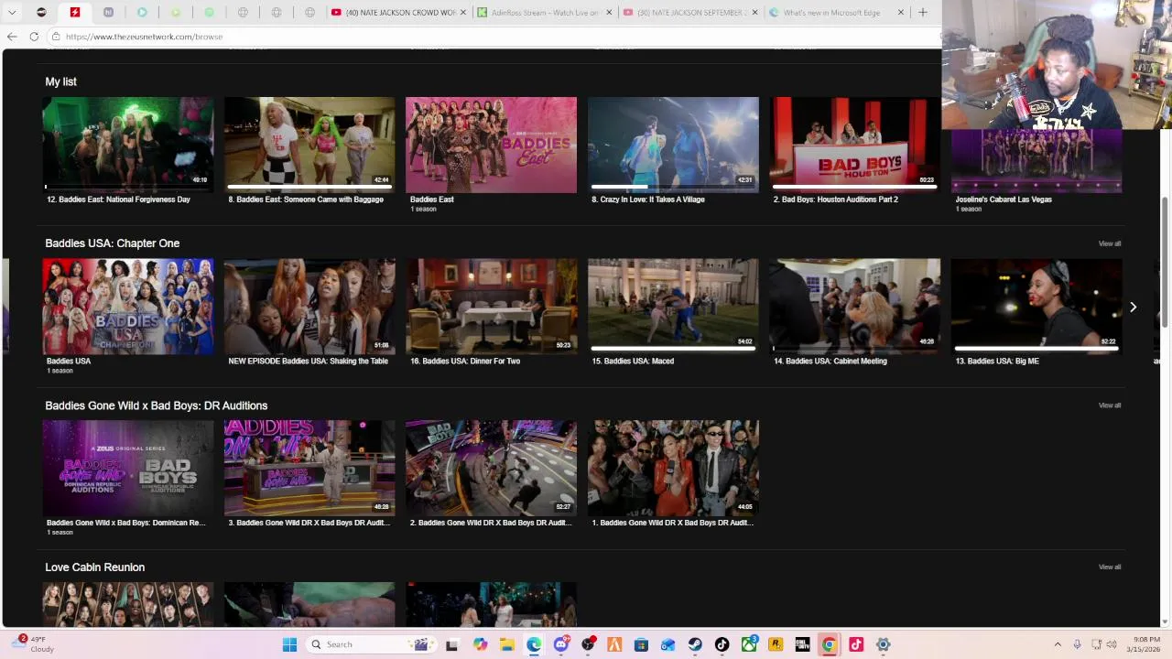Play episode 2 Baddies Gone Wild DR thumbnail

pyautogui.click(x=492, y=469)
